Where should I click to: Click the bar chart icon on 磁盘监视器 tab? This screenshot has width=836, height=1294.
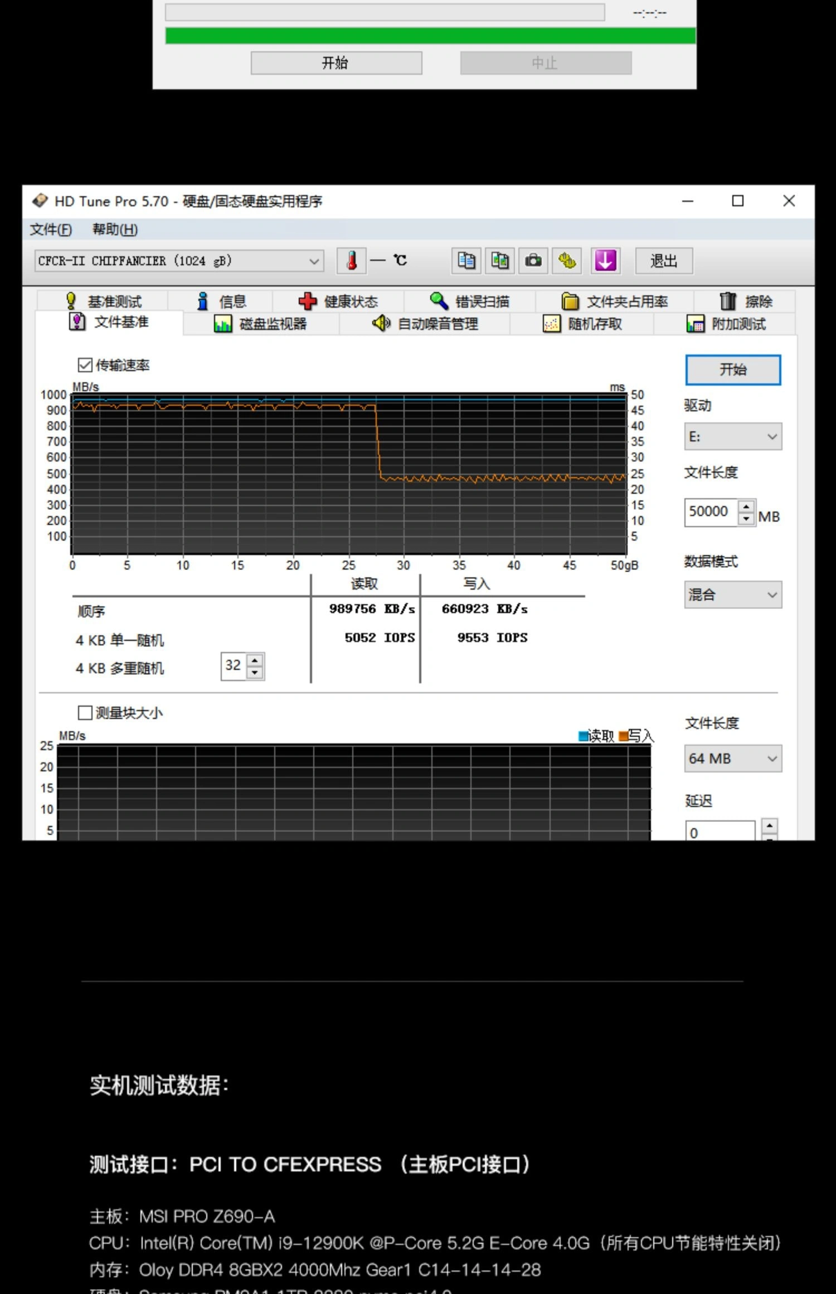click(223, 324)
